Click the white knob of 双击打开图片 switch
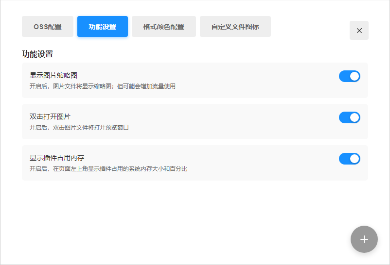This screenshot has height=265, width=390. pyautogui.click(x=355, y=117)
